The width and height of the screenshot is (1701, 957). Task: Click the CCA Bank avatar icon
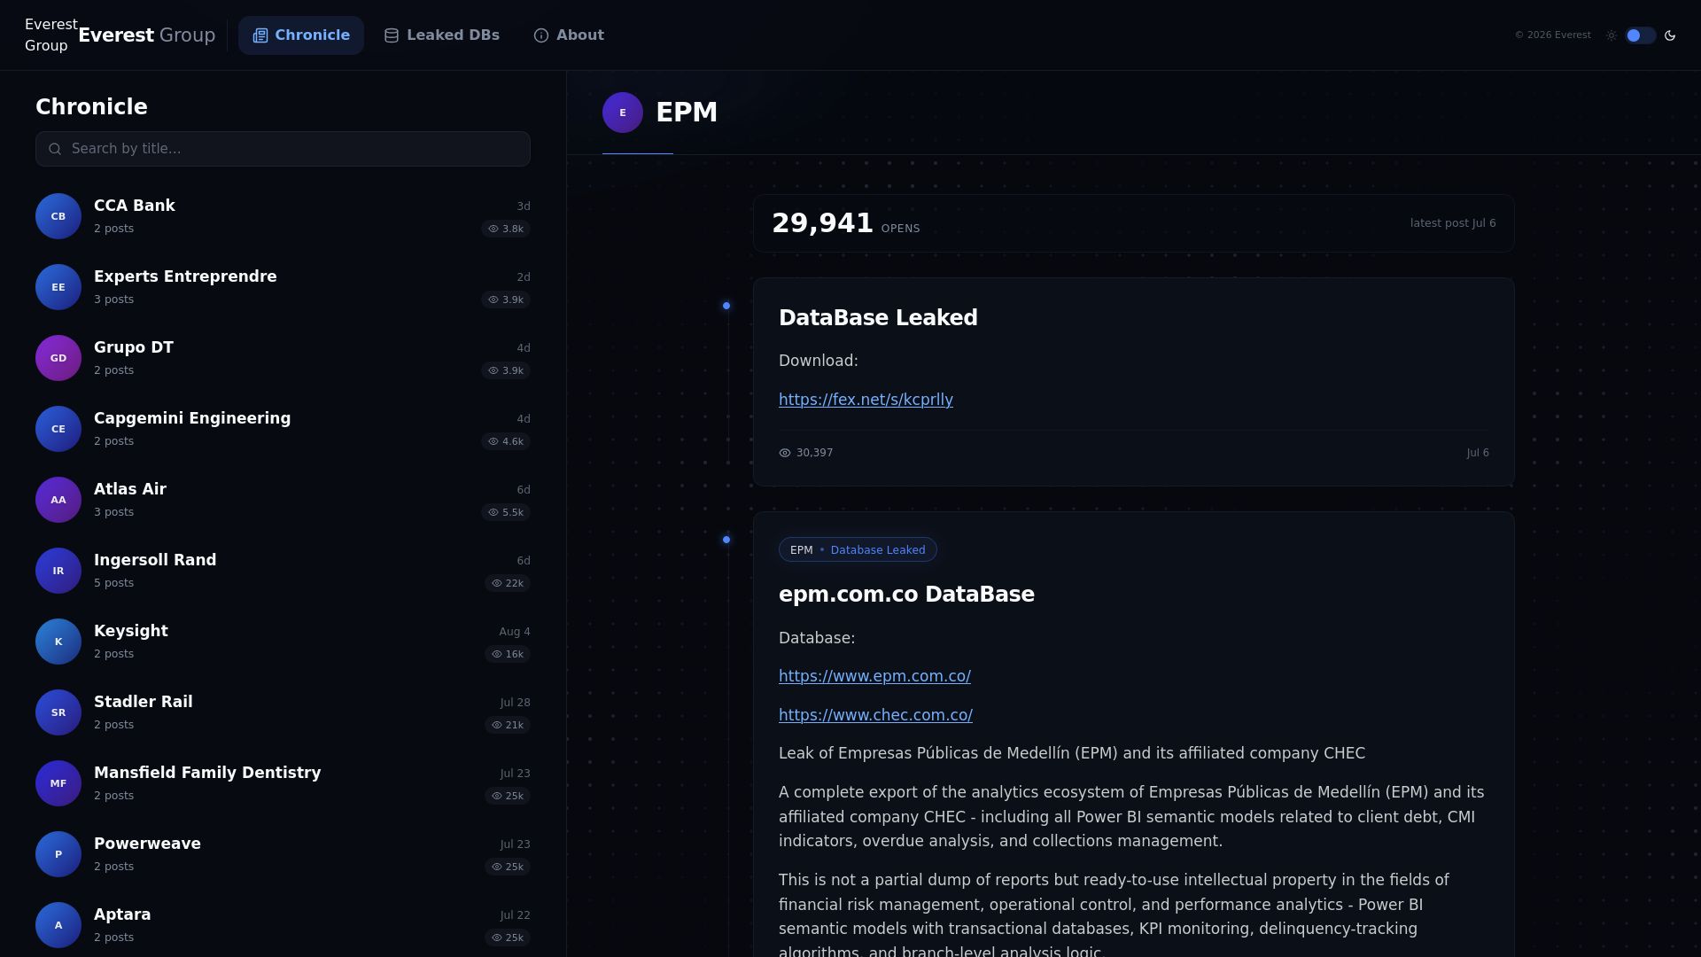(x=58, y=216)
